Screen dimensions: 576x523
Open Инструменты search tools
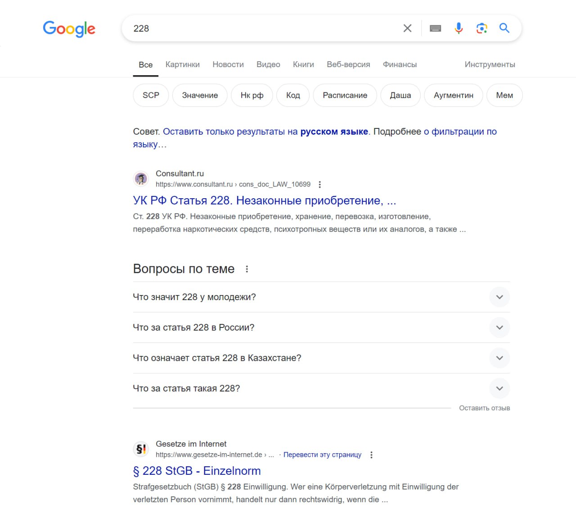click(x=490, y=64)
